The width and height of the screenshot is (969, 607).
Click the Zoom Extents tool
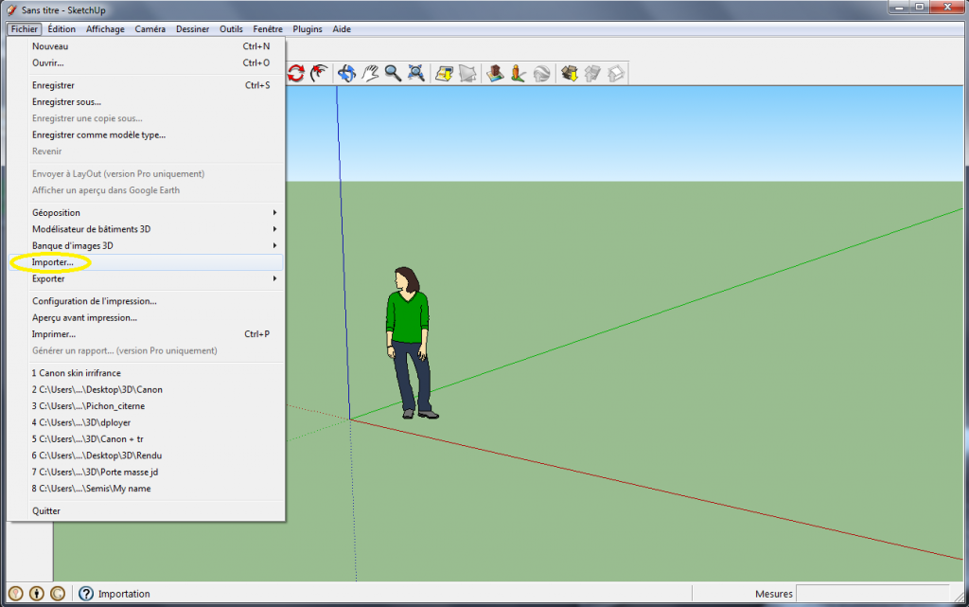click(x=416, y=74)
